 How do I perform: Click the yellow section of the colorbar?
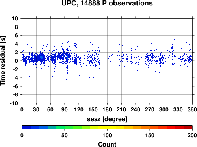(x=107, y=127)
